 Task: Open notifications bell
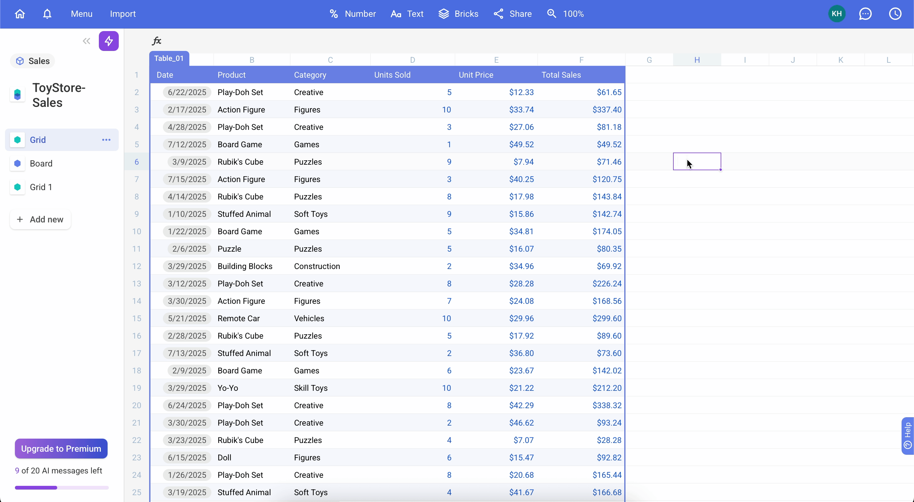coord(47,14)
